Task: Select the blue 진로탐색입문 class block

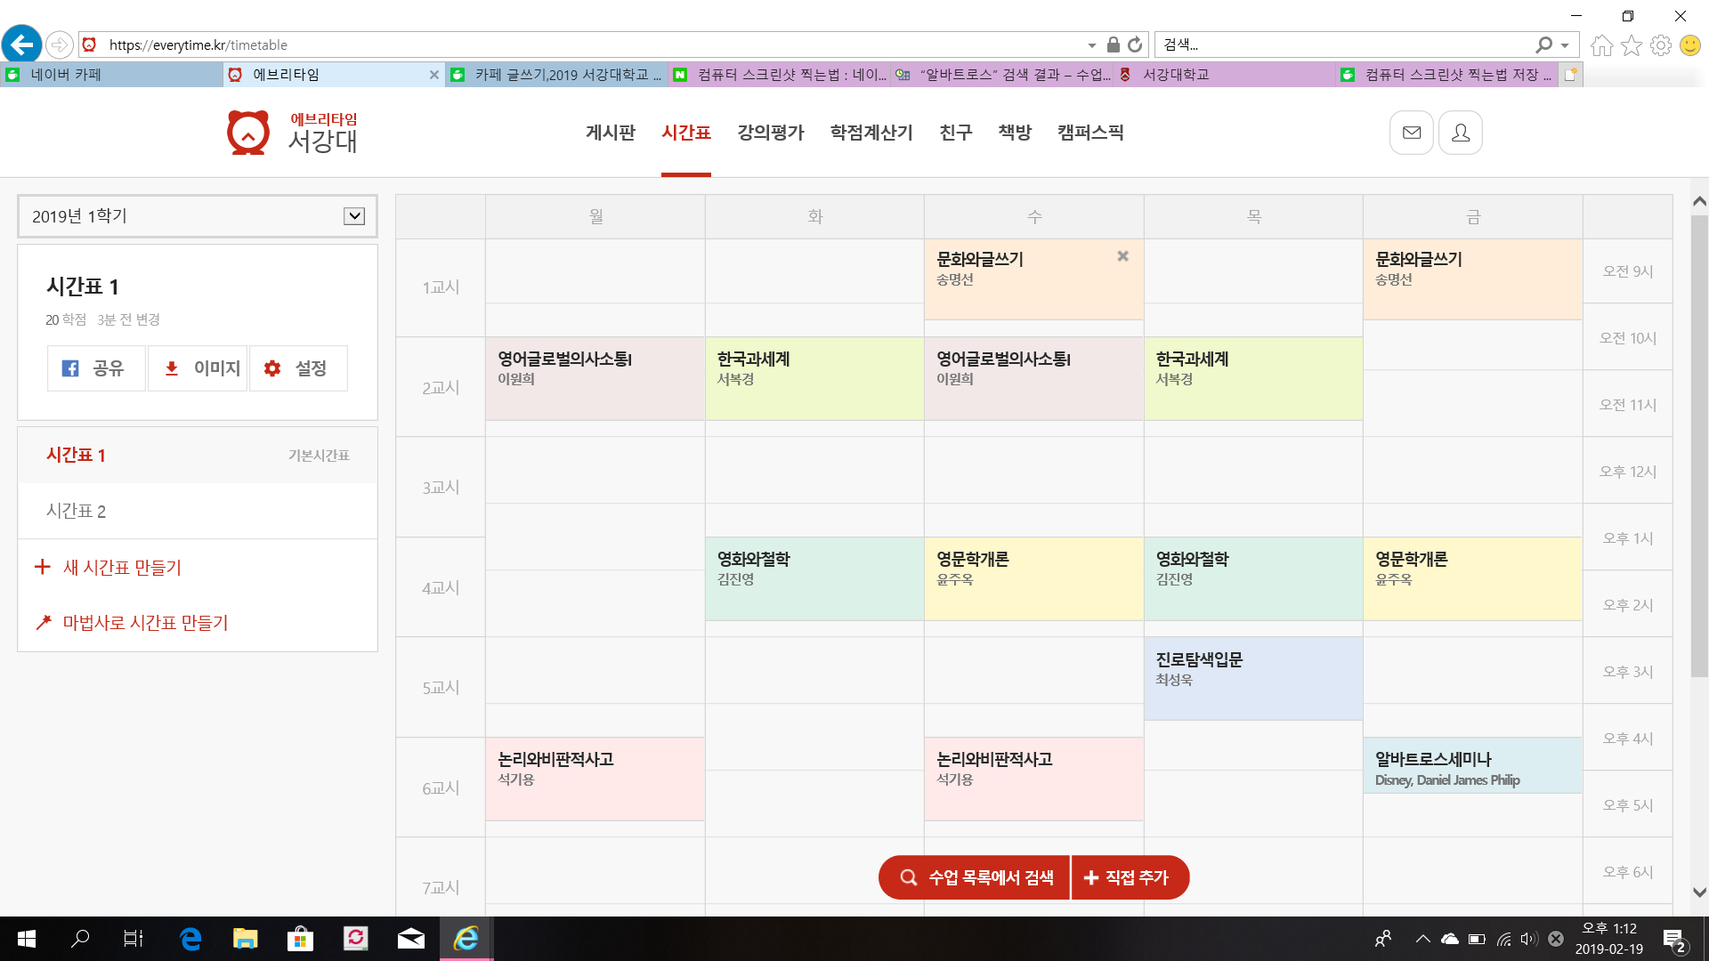Action: [1252, 678]
